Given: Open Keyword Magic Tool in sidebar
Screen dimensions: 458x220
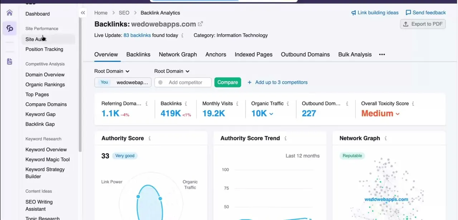Looking at the screenshot, I should [x=48, y=160].
